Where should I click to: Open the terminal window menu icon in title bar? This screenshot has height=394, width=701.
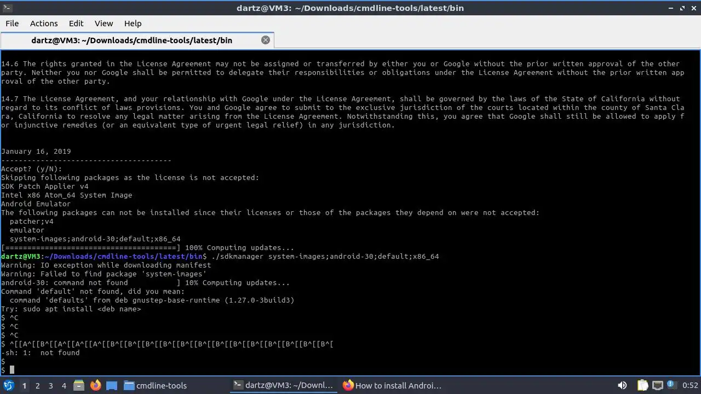[x=6, y=8]
